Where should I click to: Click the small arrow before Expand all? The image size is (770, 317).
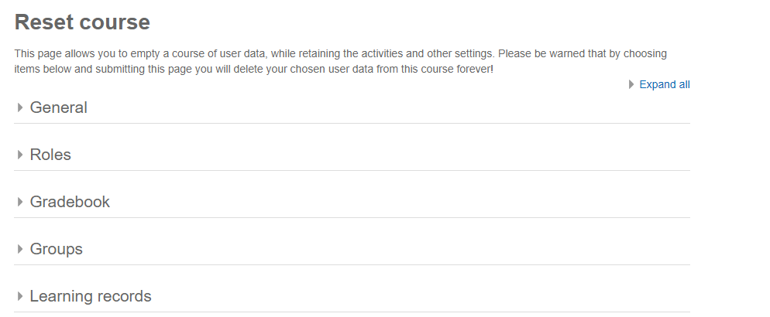pos(631,85)
